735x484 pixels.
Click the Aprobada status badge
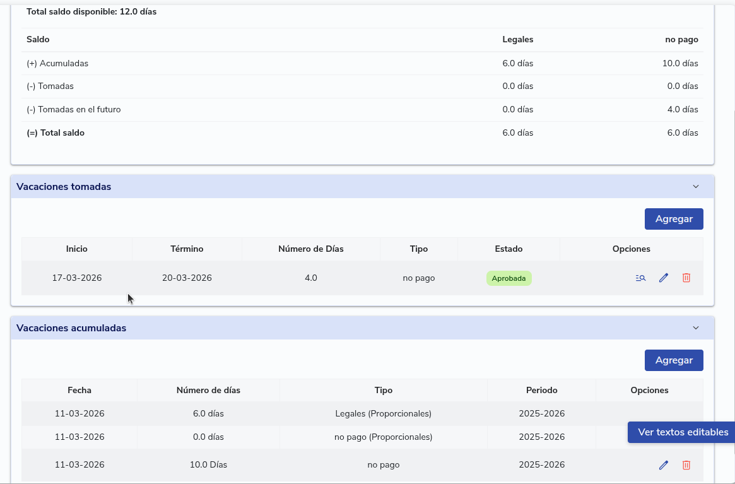coord(509,278)
